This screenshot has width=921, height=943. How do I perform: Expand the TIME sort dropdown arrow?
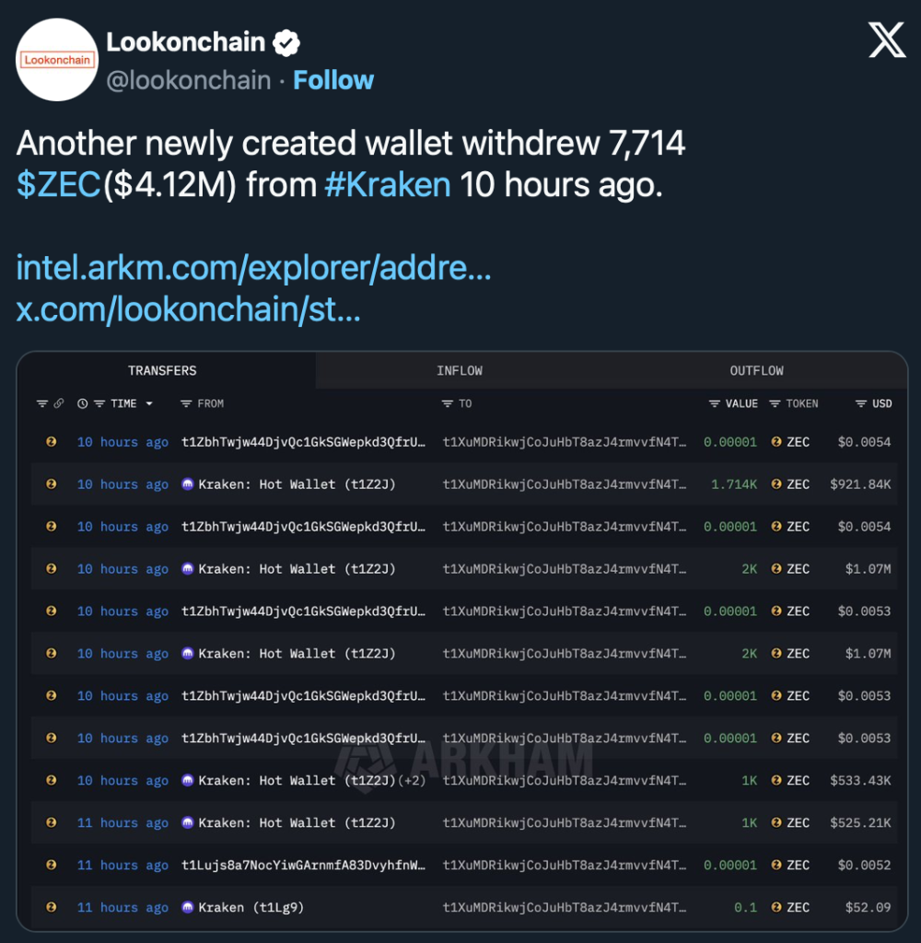[x=149, y=404]
